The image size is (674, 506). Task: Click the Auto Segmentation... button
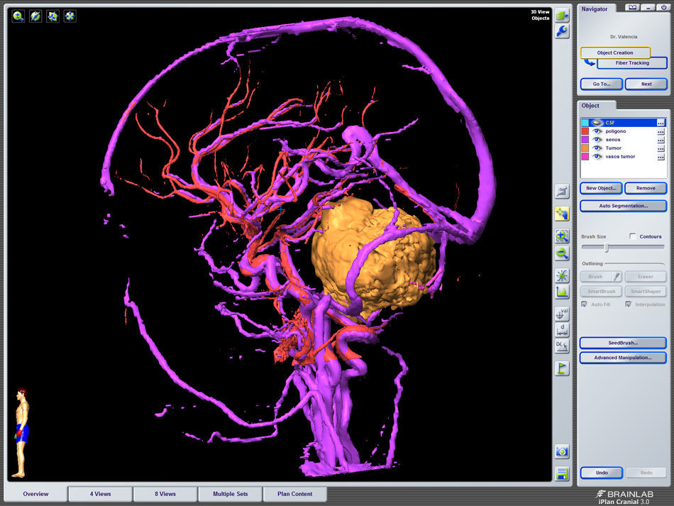623,206
